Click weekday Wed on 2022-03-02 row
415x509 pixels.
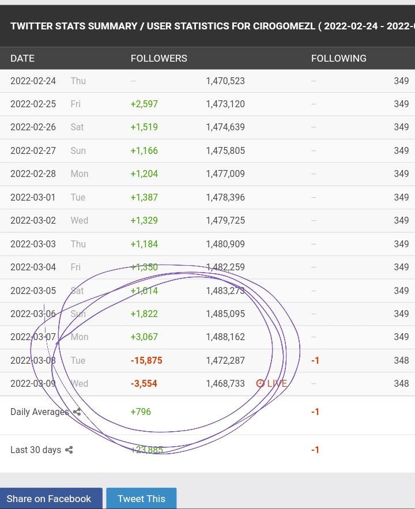(80, 220)
